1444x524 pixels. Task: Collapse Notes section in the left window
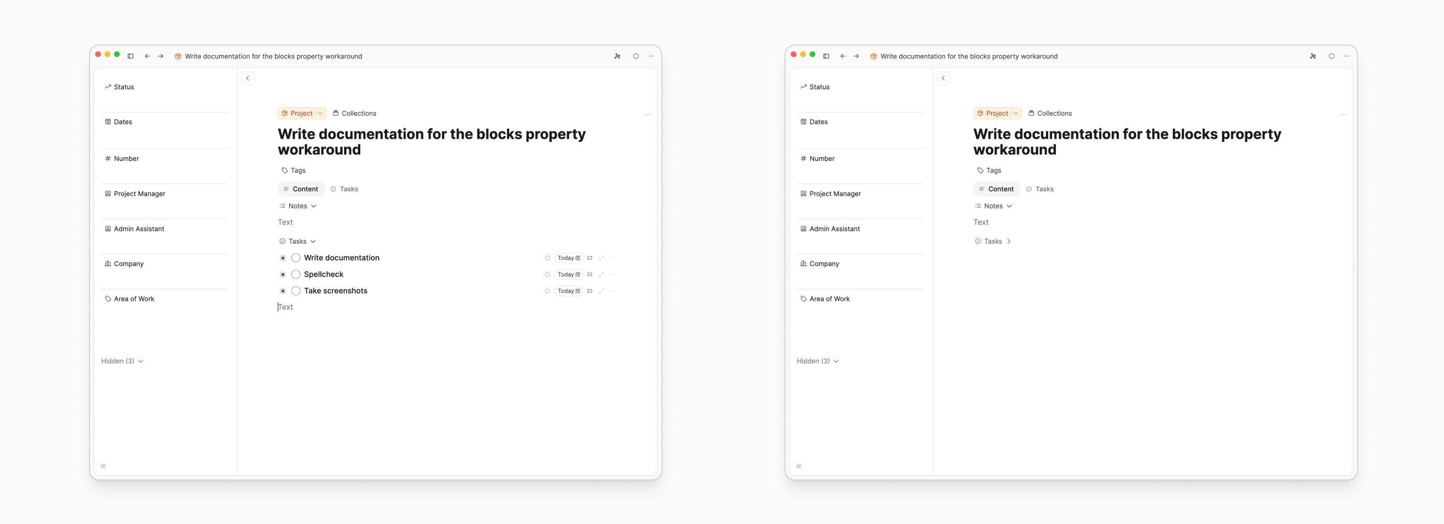(313, 206)
